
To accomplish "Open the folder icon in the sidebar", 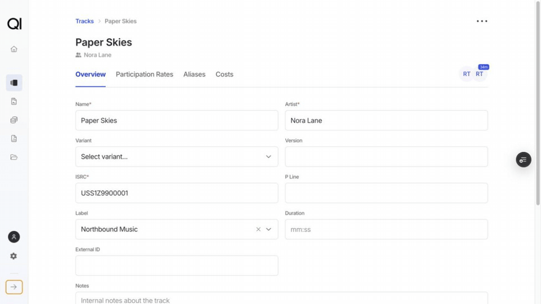I will pyautogui.click(x=14, y=157).
